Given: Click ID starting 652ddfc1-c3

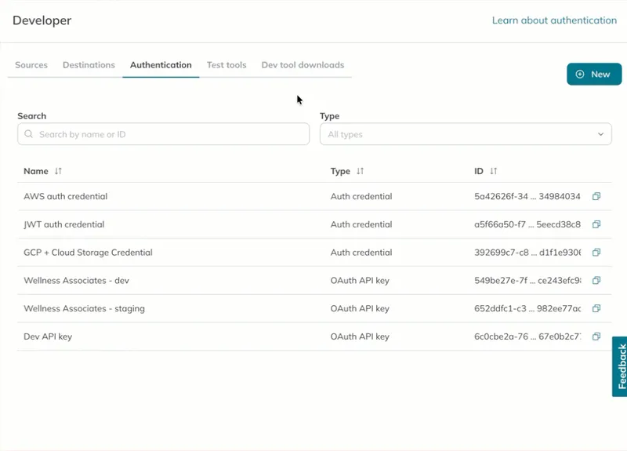Looking at the screenshot, I should [527, 308].
